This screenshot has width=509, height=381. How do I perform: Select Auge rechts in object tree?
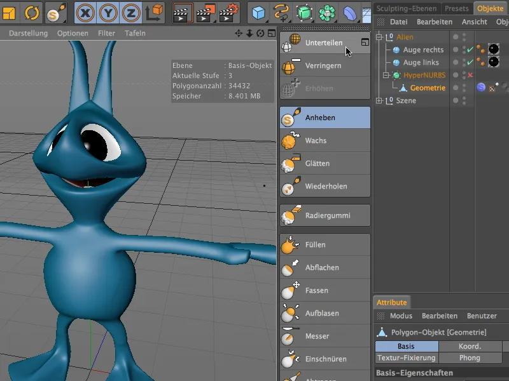[x=423, y=50]
